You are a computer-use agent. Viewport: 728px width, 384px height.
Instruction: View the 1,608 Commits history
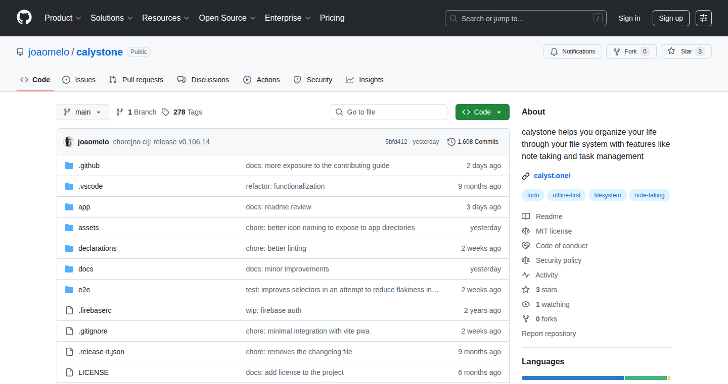point(473,142)
